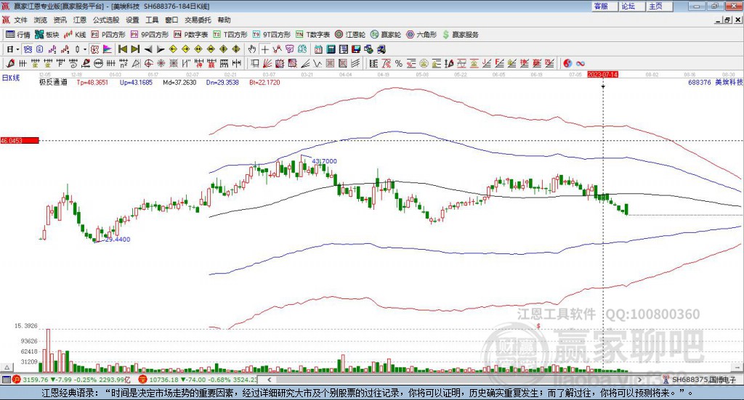Open the 交易委托 menu
Screen dimensions: 744x400
pos(198,20)
